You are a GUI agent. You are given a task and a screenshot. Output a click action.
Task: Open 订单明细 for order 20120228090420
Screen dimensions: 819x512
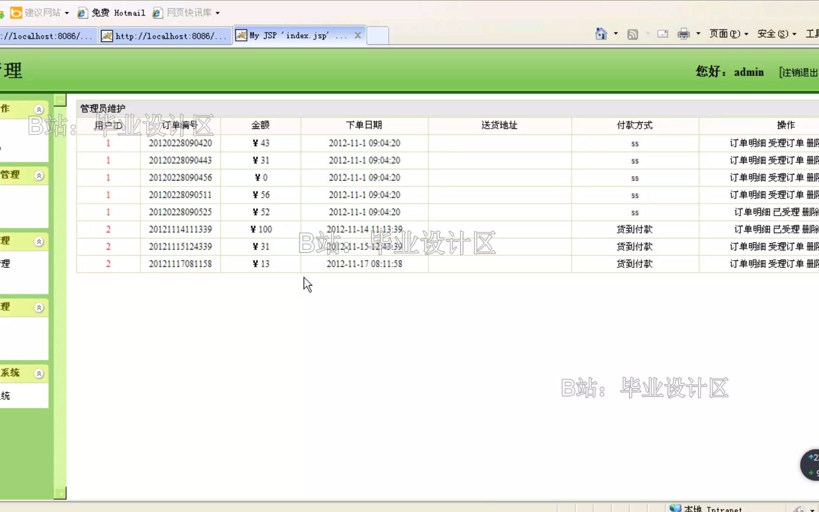(x=747, y=143)
